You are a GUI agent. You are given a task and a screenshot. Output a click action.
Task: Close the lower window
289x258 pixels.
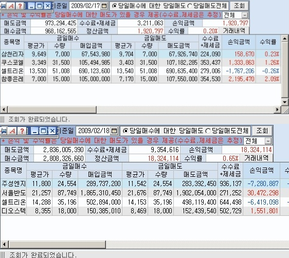(x=52, y=131)
